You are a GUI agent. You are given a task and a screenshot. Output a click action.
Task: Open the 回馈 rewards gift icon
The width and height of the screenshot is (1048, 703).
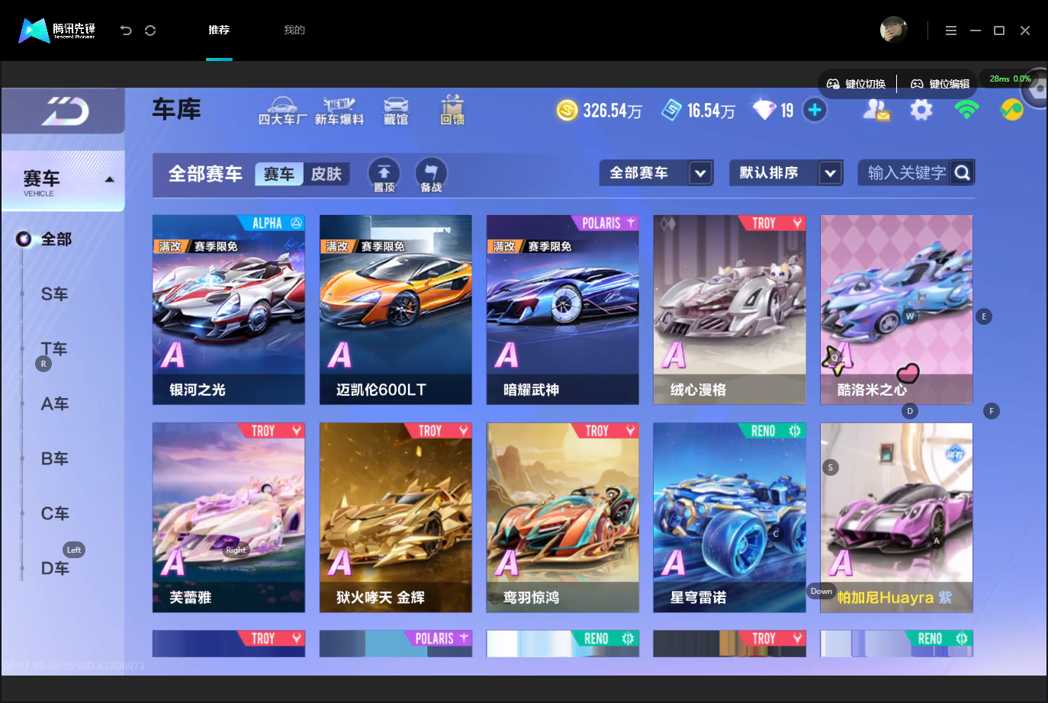click(x=452, y=111)
